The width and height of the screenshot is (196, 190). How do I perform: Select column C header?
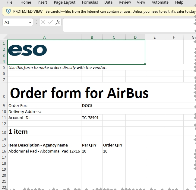coord(114,37)
